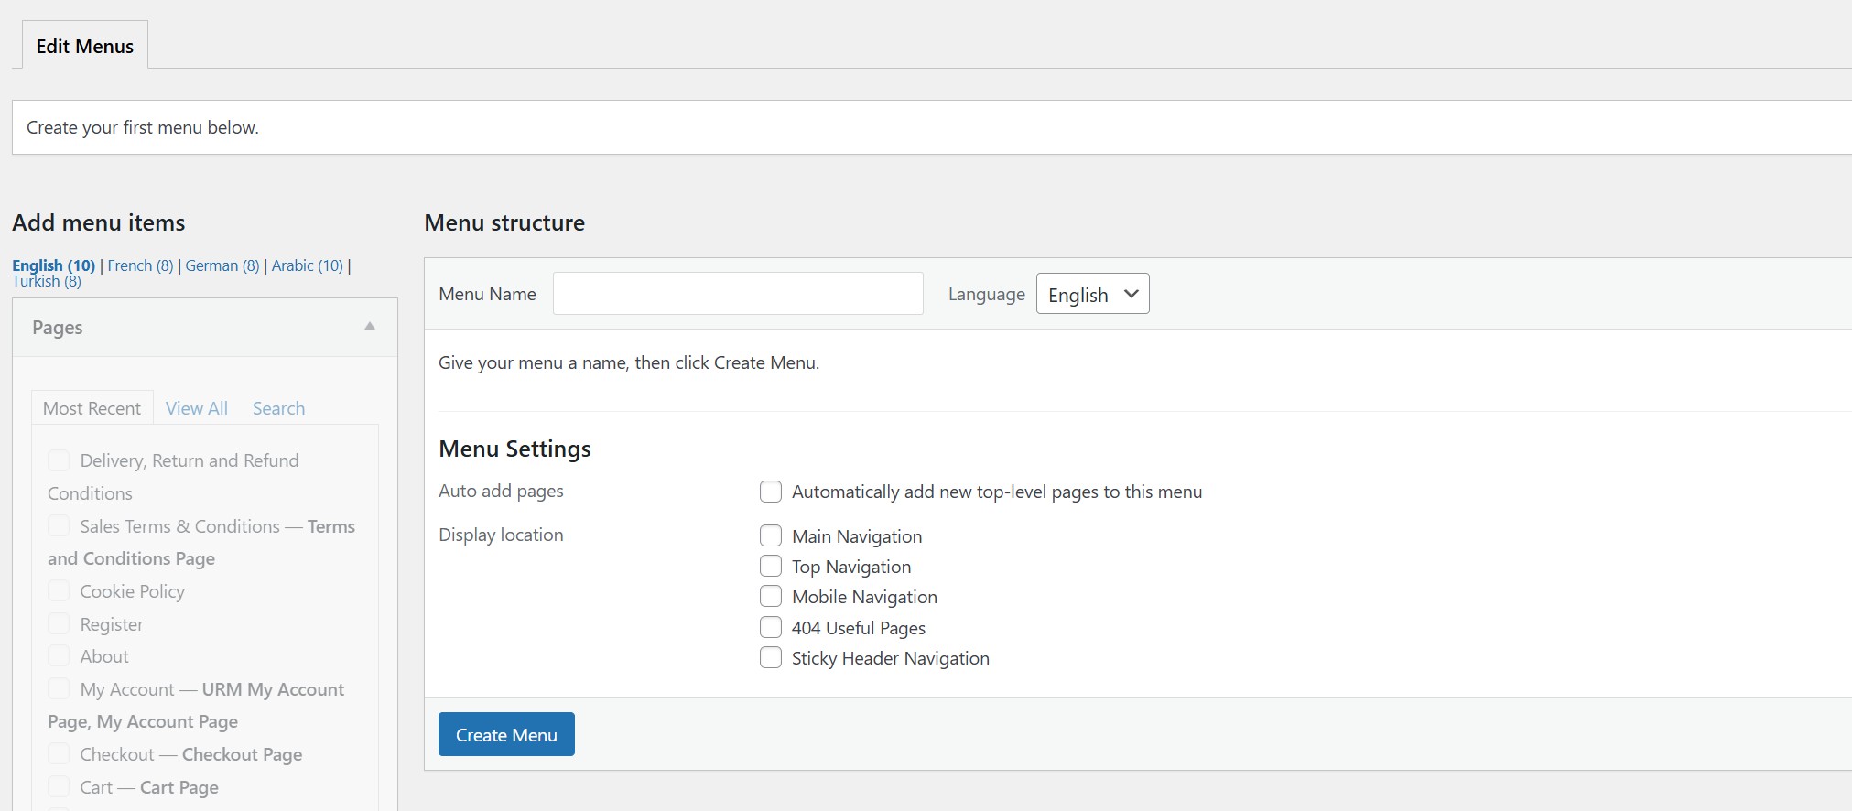Tick the Top Navigation checkbox
This screenshot has width=1852, height=811.
click(771, 566)
